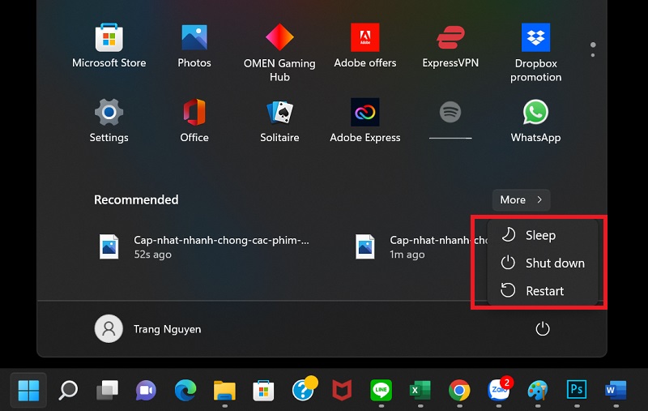
Task: Open Microsoft Store from pinned apps
Action: click(x=109, y=45)
